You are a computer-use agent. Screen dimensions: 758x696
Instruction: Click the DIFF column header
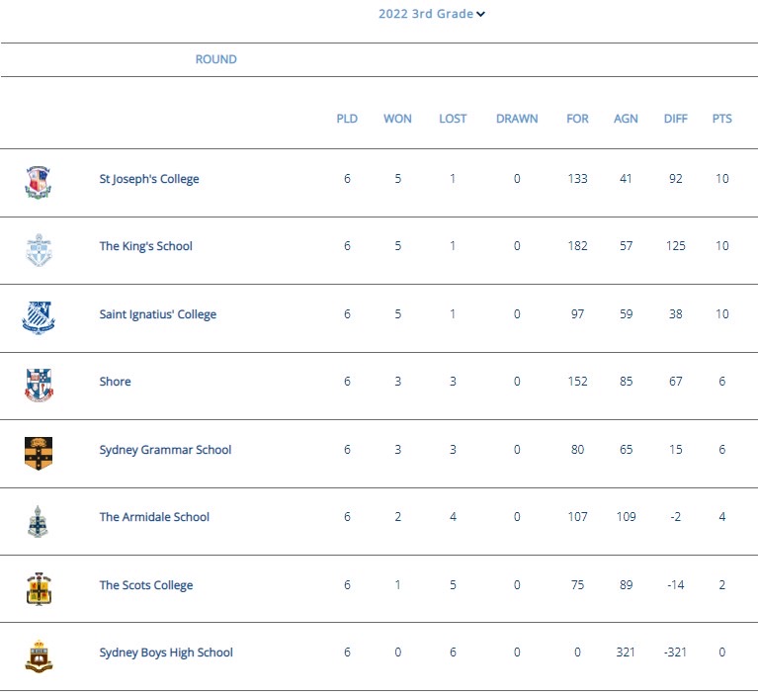click(675, 119)
